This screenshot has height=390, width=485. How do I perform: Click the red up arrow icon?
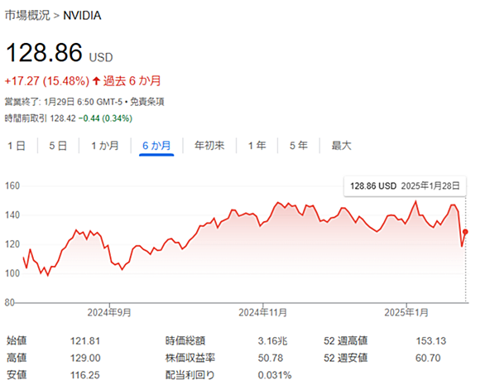pos(96,81)
